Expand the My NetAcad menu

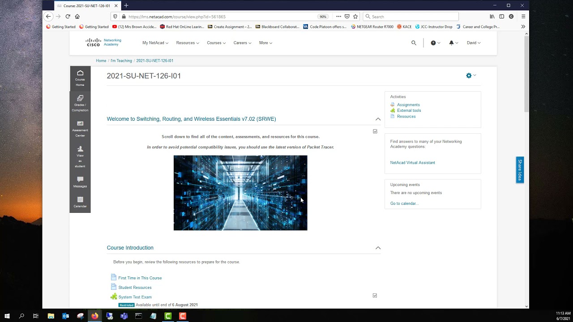click(155, 43)
